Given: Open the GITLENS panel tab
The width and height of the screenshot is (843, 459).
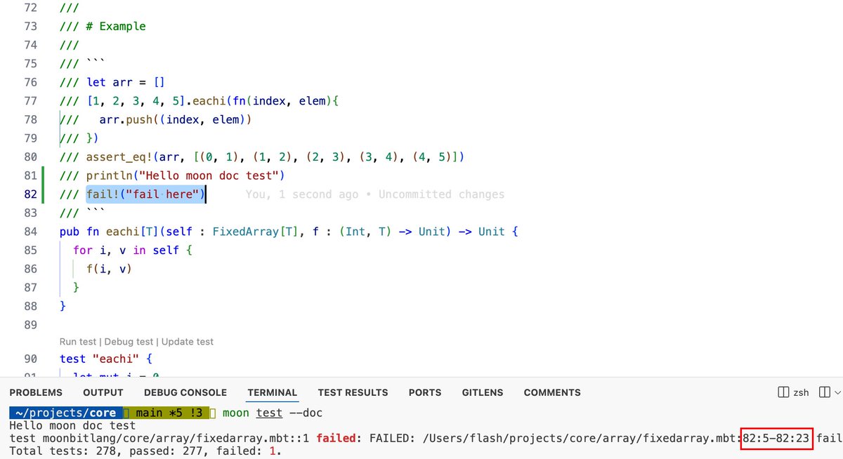Looking at the screenshot, I should tap(483, 392).
